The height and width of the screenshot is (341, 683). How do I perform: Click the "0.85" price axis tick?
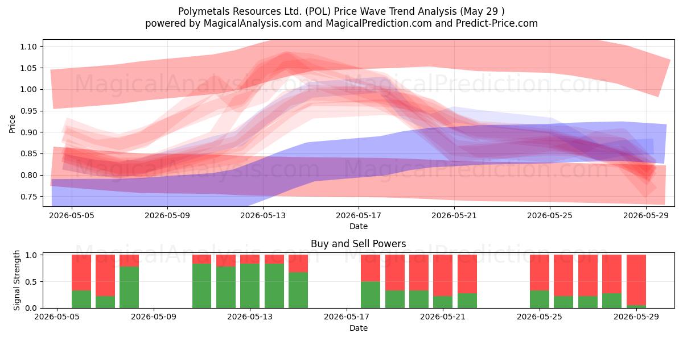[29, 153]
